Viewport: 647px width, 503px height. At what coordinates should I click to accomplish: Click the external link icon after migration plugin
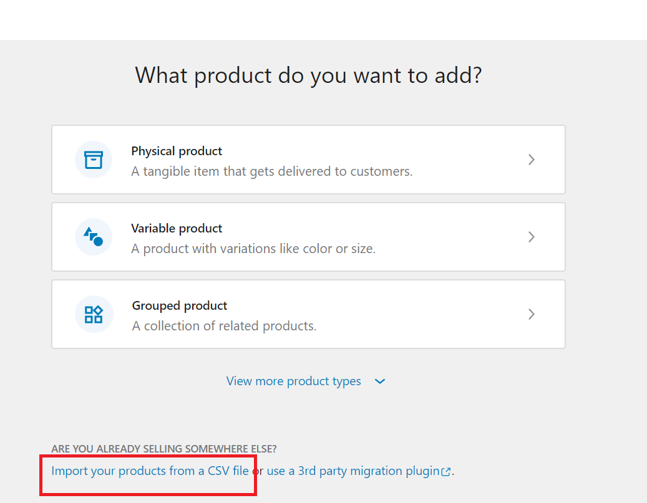pyautogui.click(x=445, y=471)
